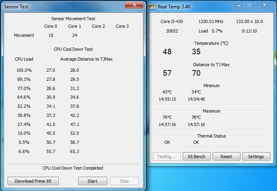Click the Sensor Test window title
Screen dimensions: 277x191
(x=16, y=7)
